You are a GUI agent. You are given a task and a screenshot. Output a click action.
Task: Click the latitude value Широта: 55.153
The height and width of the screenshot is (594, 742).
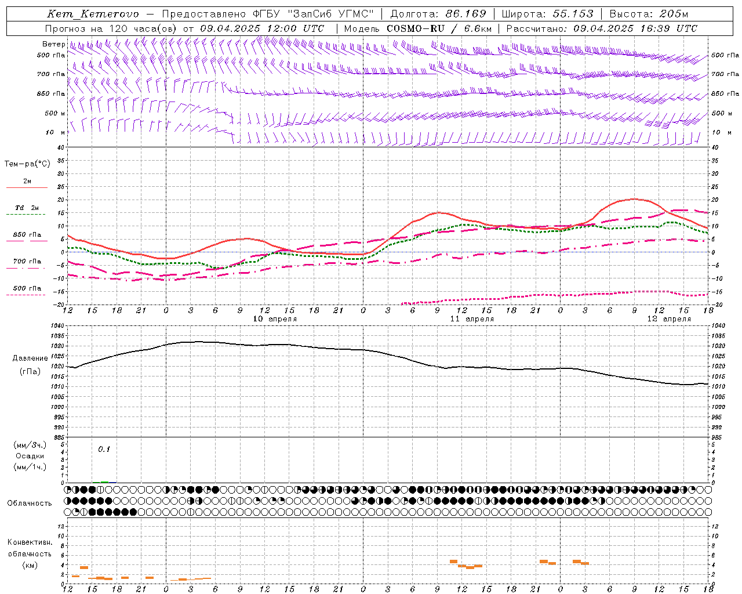pos(548,14)
